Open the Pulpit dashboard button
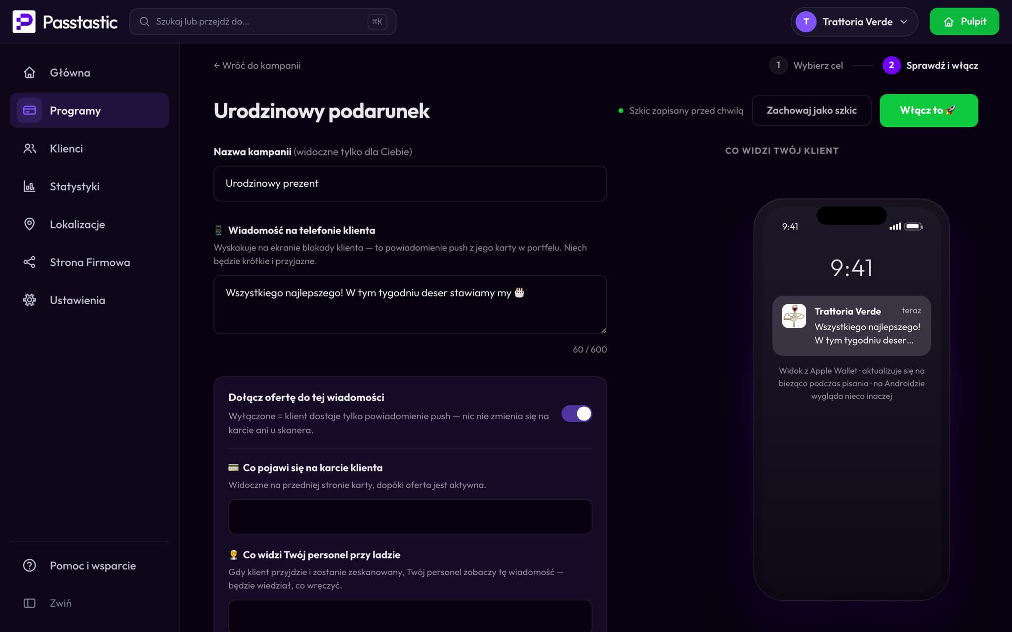 (x=964, y=22)
